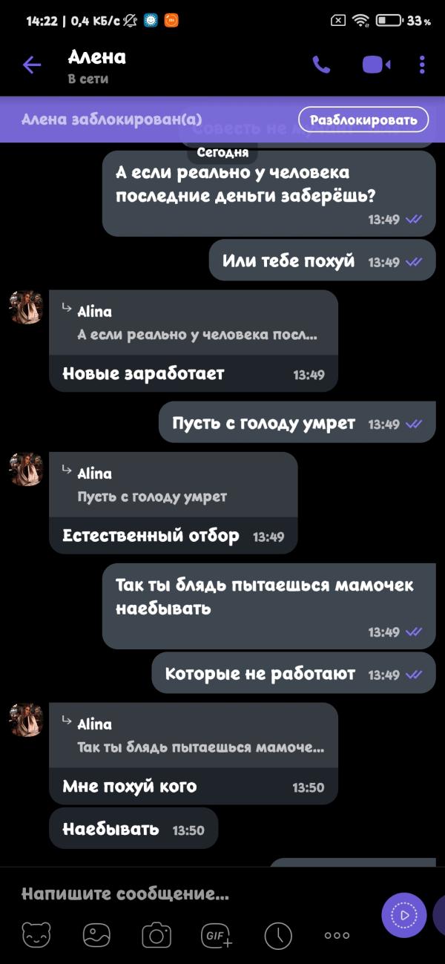Tap the purple video message record button
445x964 pixels.
click(x=404, y=915)
